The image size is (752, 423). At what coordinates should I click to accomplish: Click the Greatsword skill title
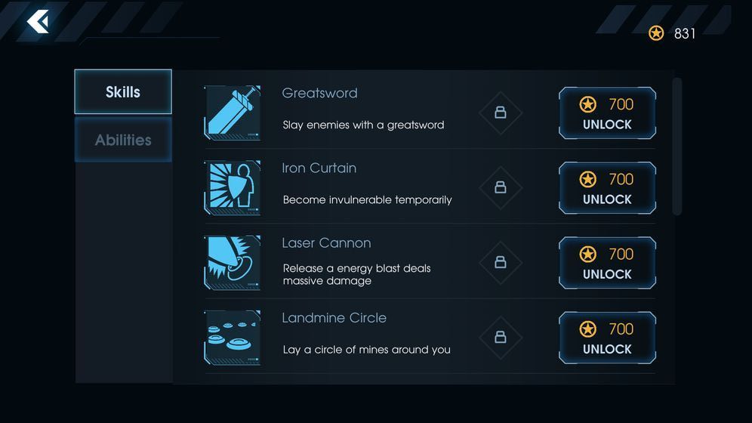point(319,93)
